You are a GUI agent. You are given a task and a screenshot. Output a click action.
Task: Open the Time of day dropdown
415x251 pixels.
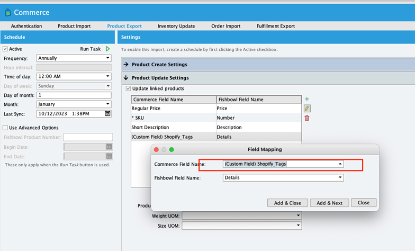coord(74,76)
